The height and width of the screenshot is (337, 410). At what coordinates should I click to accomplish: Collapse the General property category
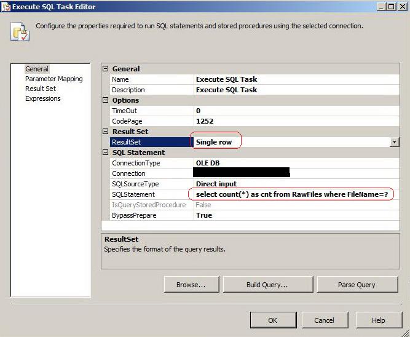(105, 69)
